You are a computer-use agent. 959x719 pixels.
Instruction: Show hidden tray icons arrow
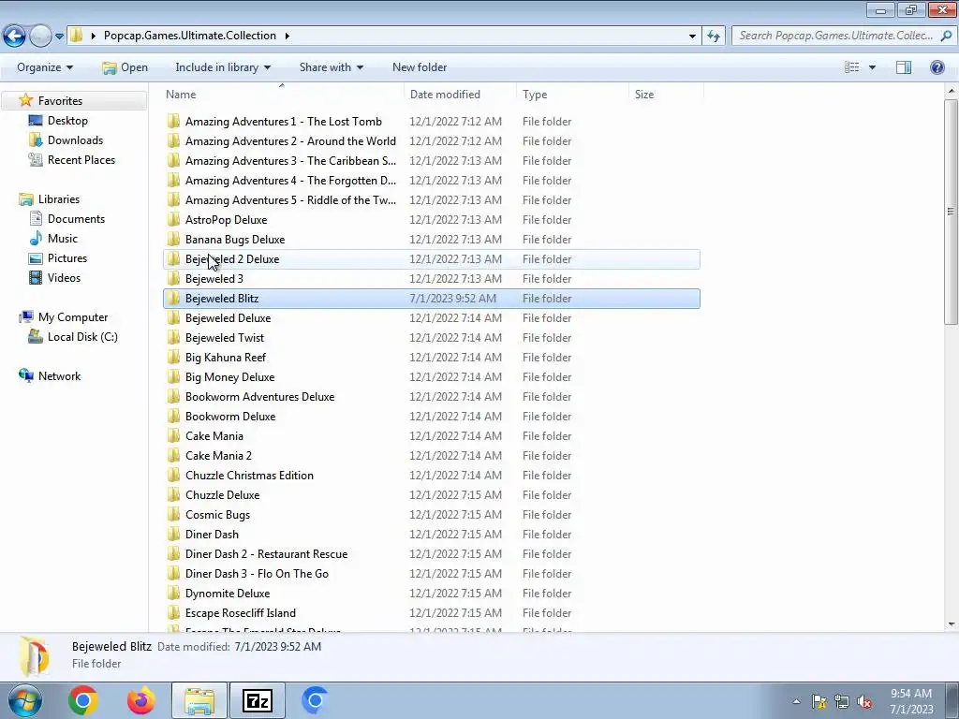click(x=796, y=701)
